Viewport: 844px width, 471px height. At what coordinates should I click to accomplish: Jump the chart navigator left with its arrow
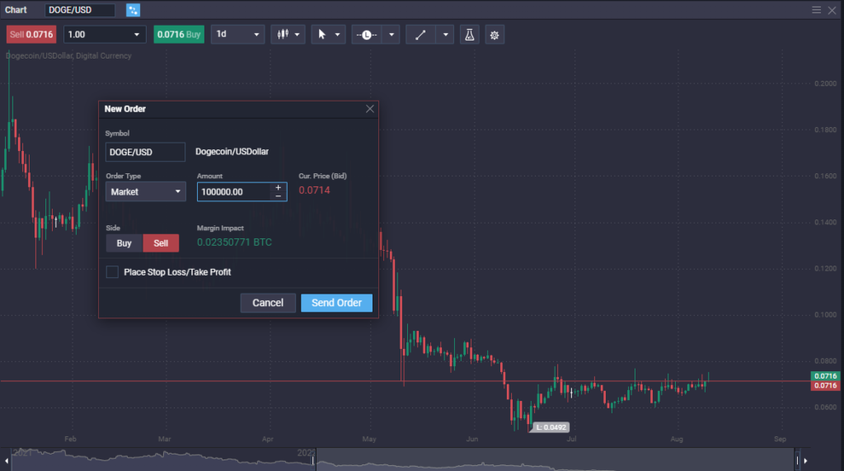(x=7, y=461)
